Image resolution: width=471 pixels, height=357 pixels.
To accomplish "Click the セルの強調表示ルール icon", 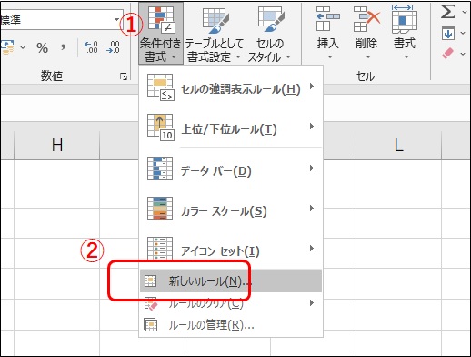I will 160,87.
